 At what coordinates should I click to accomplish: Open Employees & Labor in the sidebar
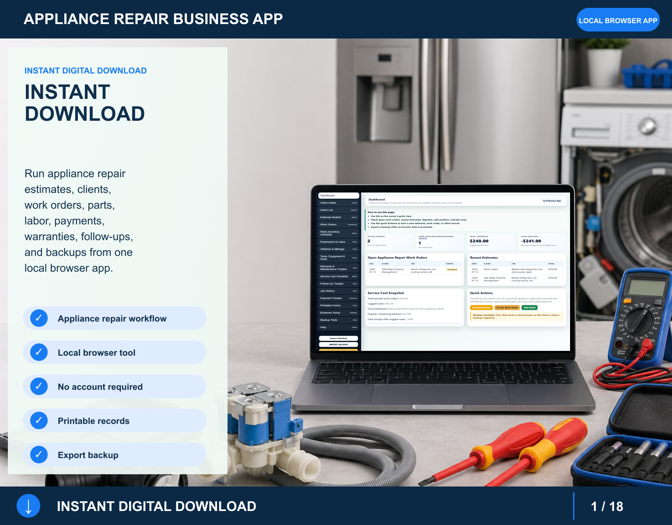click(339, 241)
